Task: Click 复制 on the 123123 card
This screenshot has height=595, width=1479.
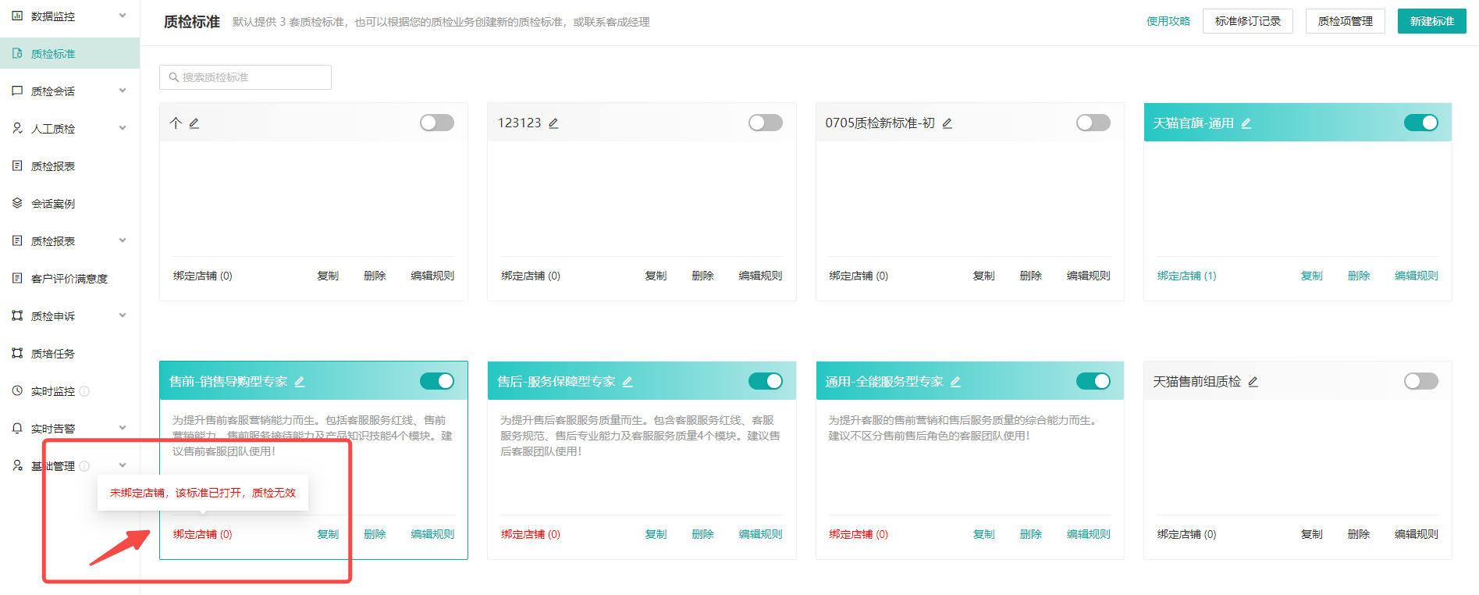Action: [x=656, y=276]
